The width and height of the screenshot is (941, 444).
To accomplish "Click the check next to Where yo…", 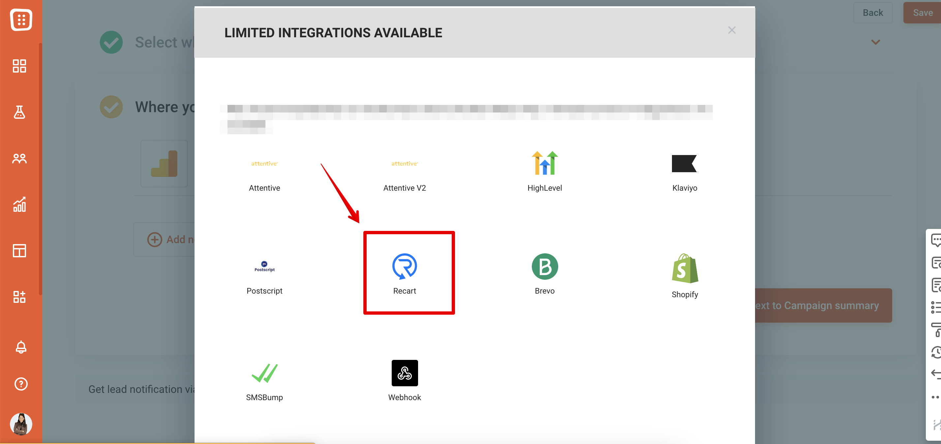I will pyautogui.click(x=111, y=107).
